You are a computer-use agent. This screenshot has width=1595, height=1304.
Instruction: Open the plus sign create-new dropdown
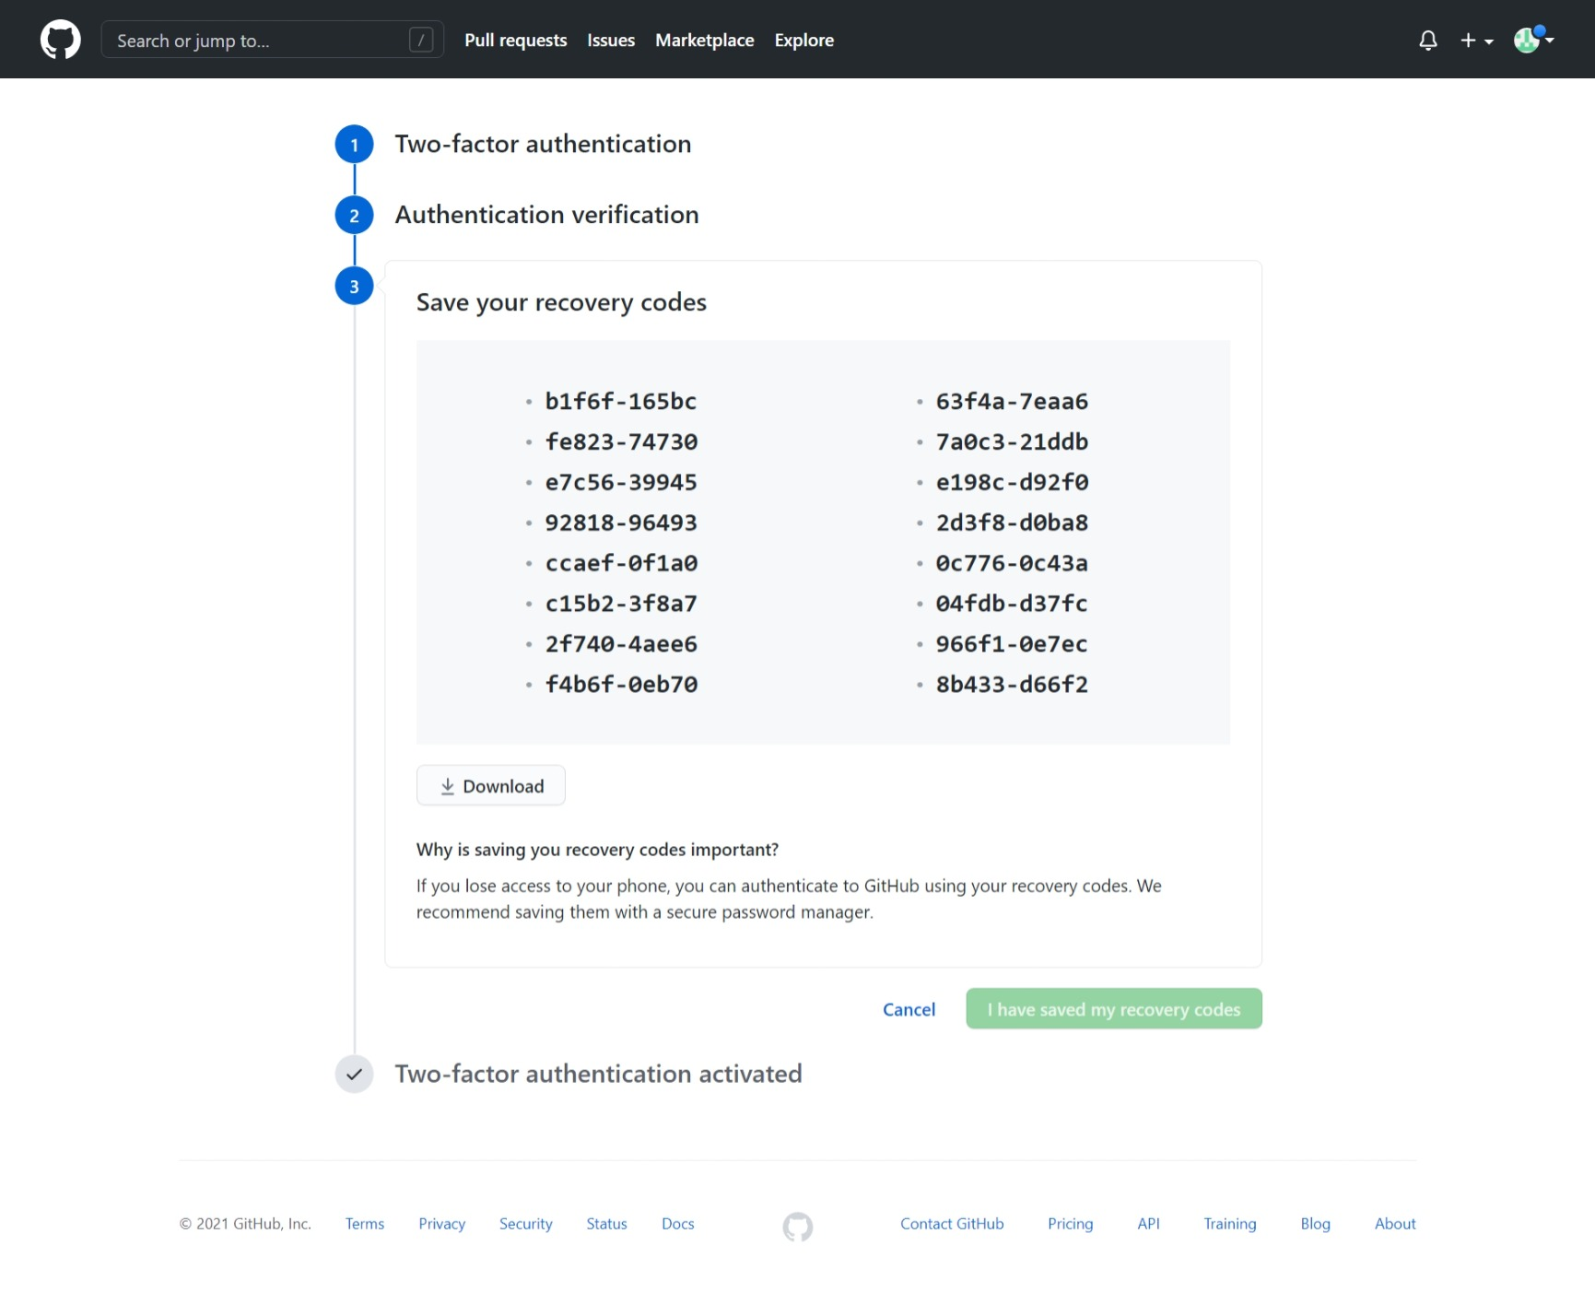(x=1468, y=41)
